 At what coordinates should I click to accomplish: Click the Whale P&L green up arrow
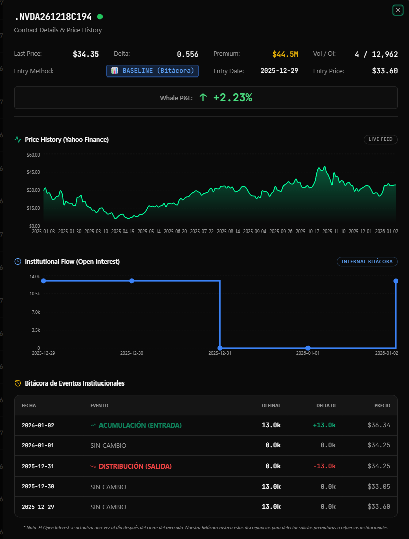coord(203,98)
